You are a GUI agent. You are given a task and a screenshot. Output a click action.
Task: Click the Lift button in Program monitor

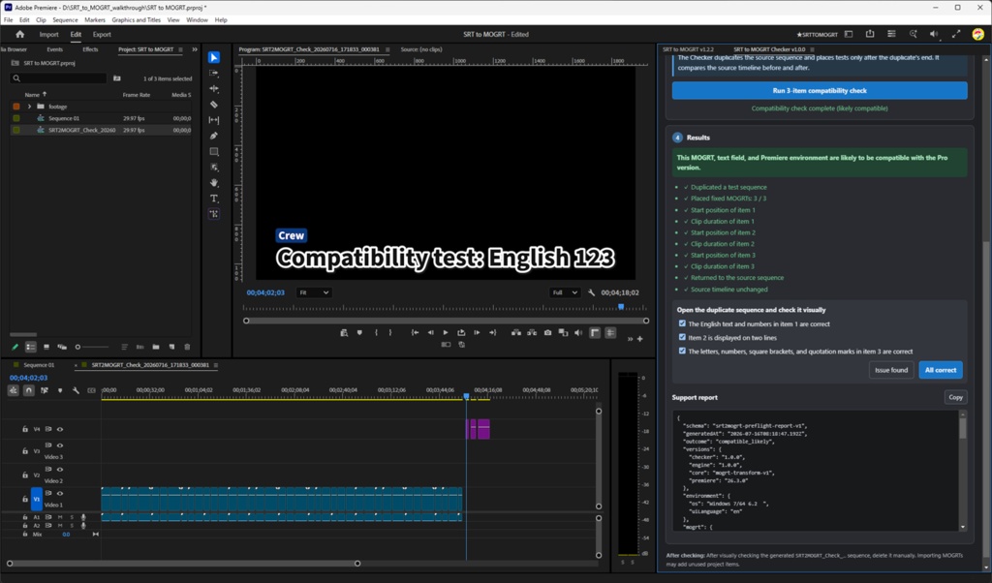click(516, 332)
